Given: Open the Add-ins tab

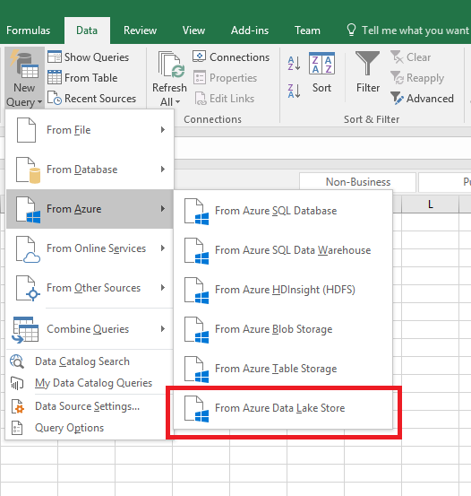Looking at the screenshot, I should (x=250, y=30).
